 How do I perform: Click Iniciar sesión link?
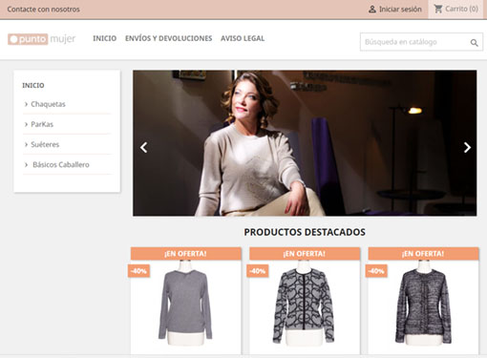(x=400, y=10)
